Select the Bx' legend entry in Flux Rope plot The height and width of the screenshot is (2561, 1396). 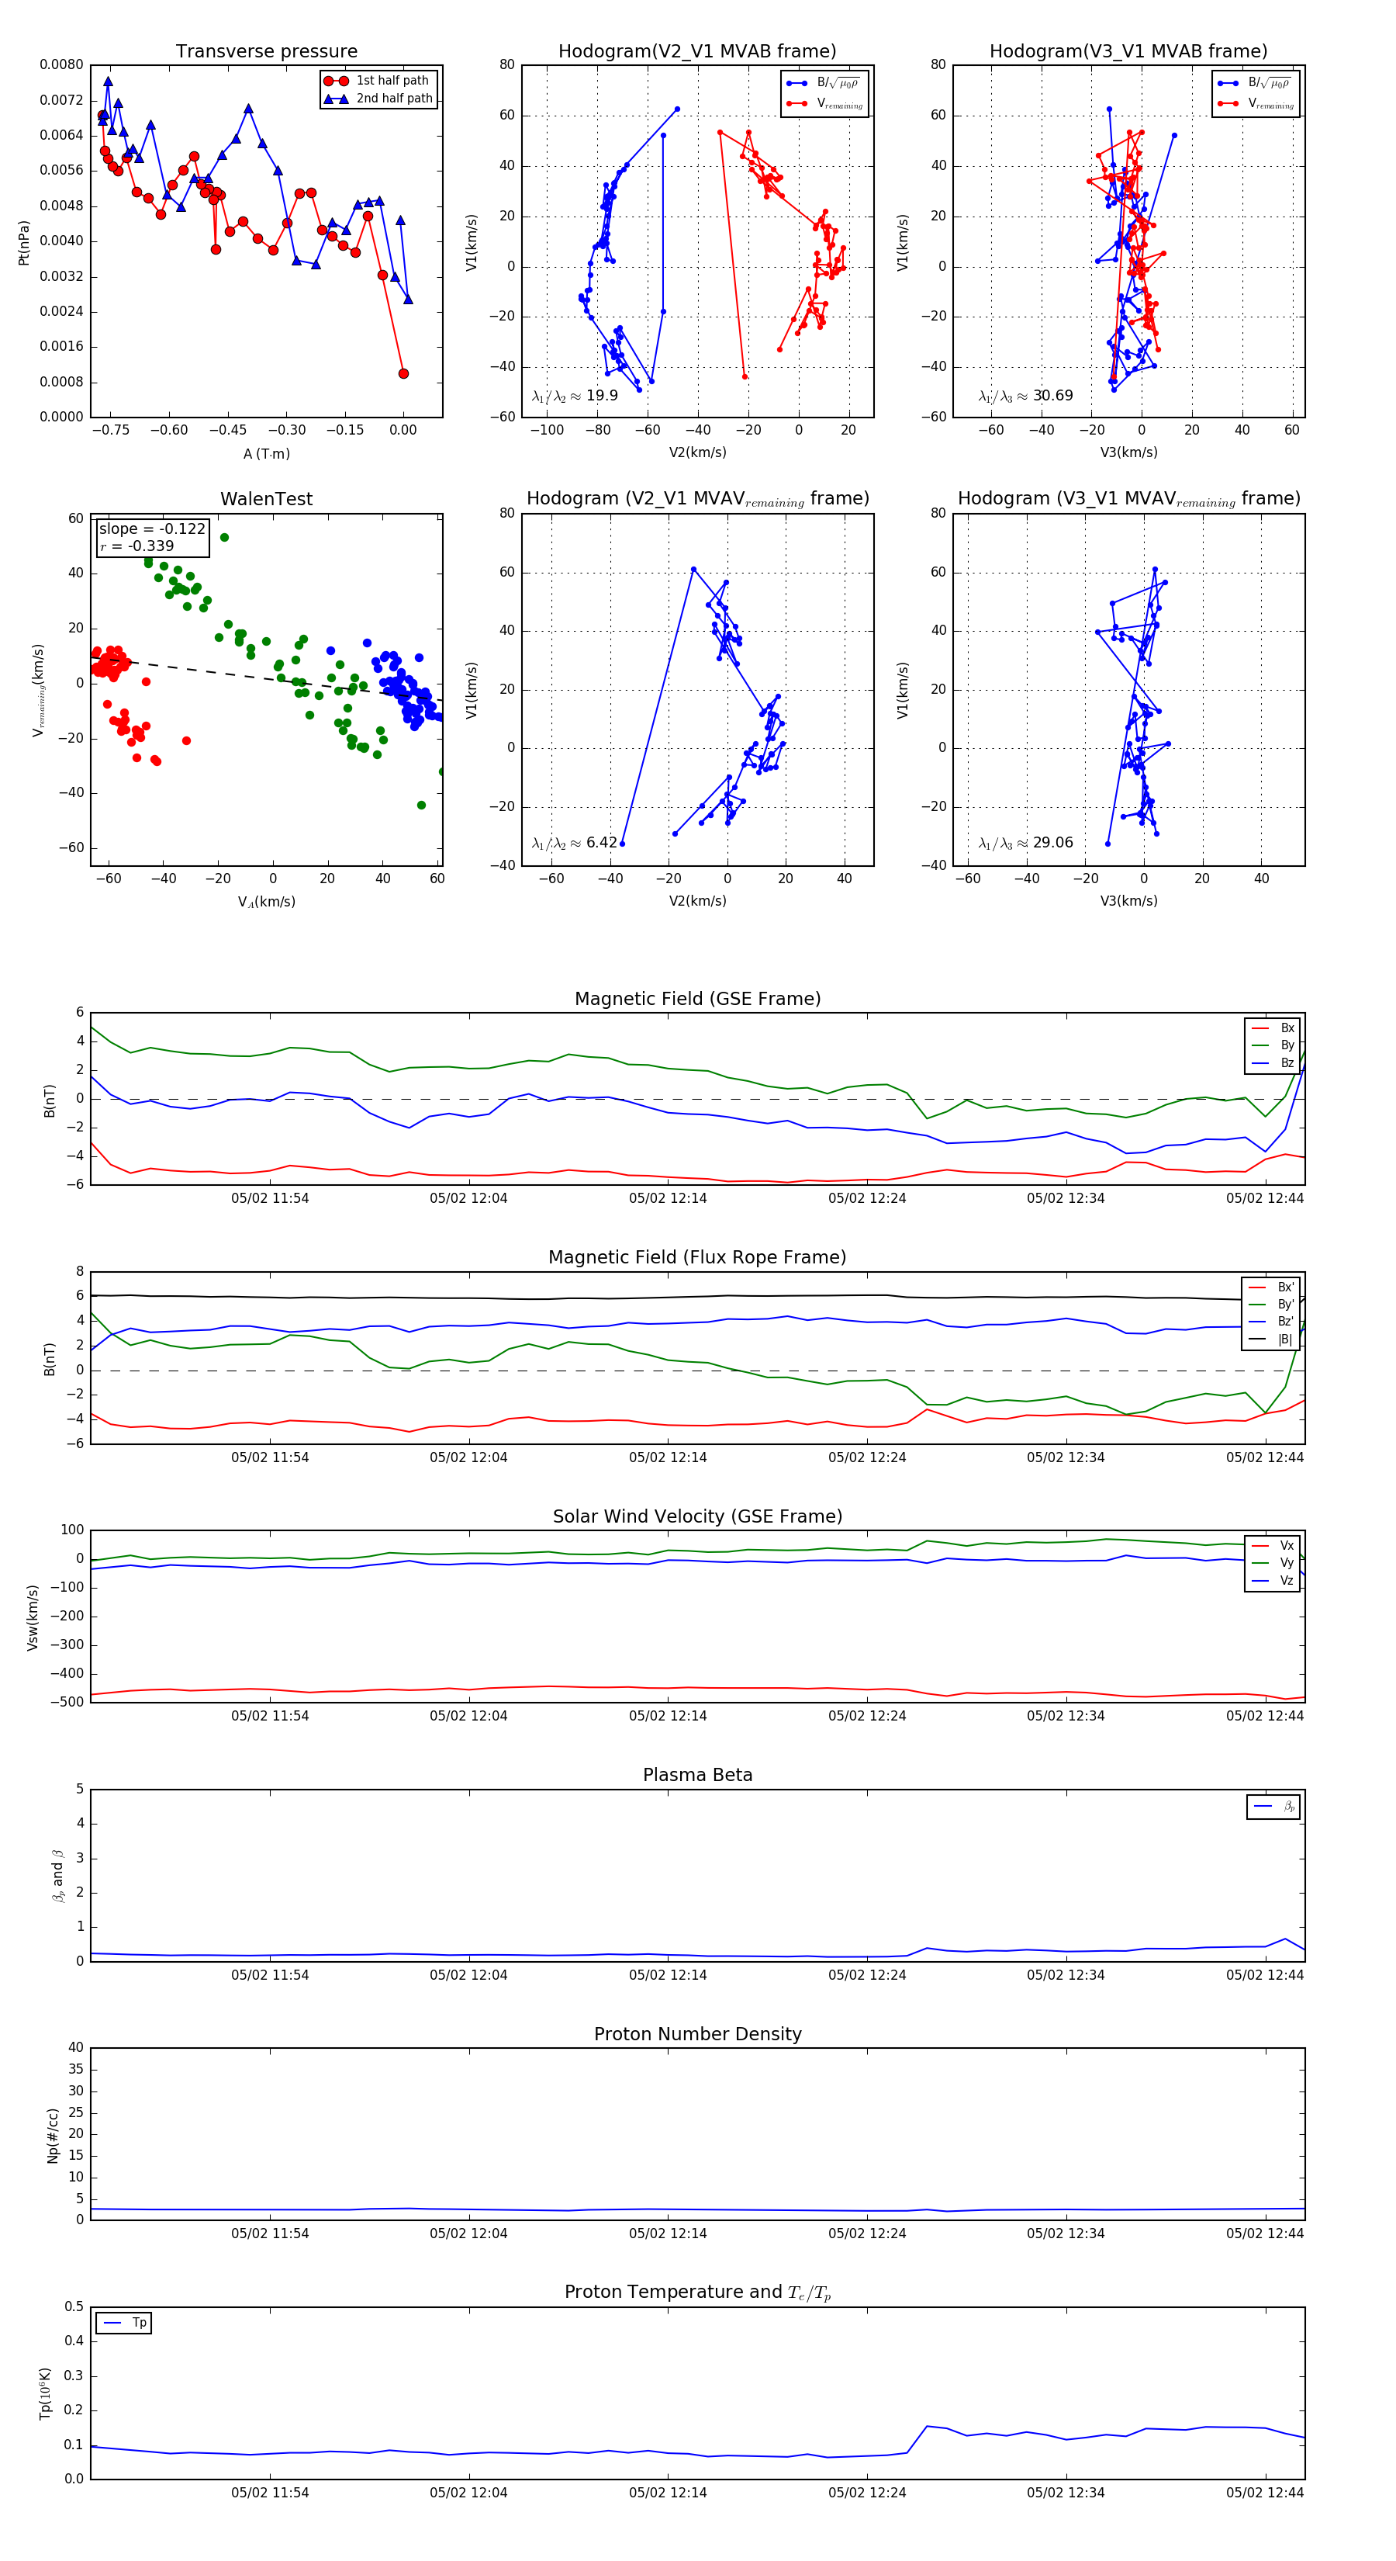1271,1287
